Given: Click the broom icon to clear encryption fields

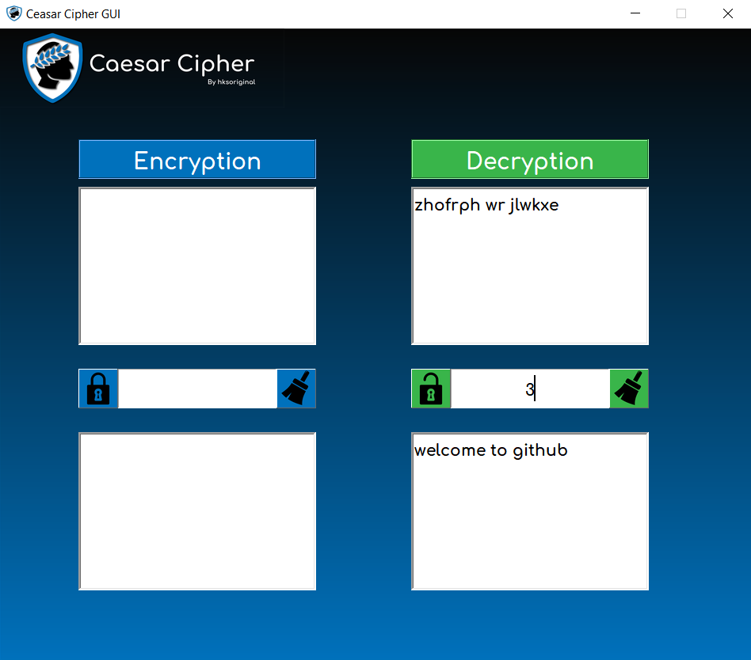Looking at the screenshot, I should click(x=296, y=389).
